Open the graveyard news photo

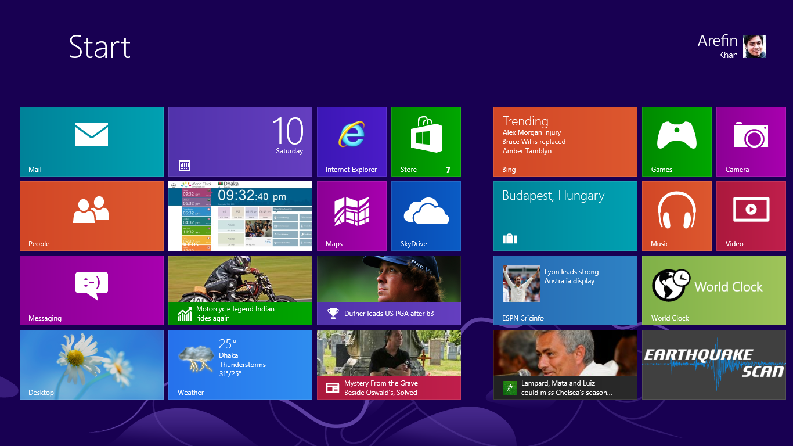tap(389, 353)
